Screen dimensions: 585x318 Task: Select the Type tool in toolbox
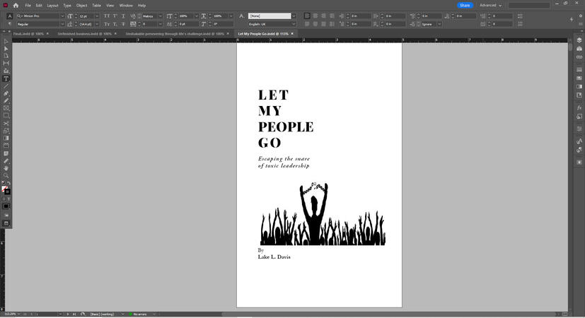click(6, 78)
